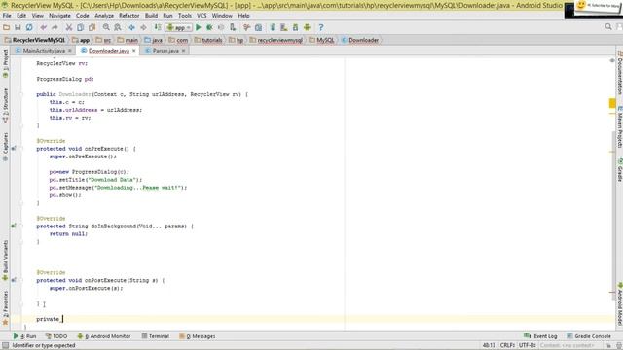Image resolution: width=623 pixels, height=350 pixels.
Task: Click the Forward navigation arrow icon
Action: 143,27
